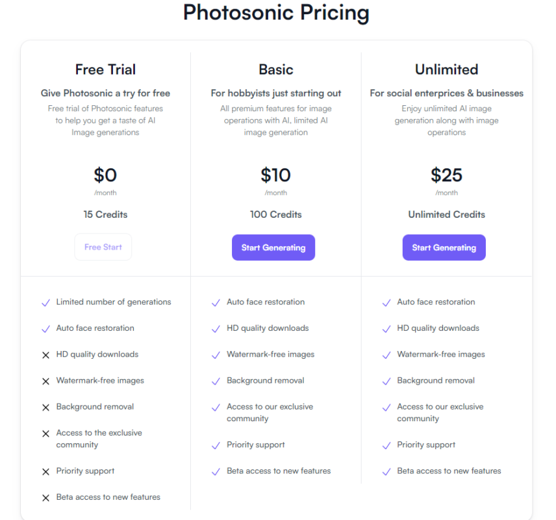The width and height of the screenshot is (556, 520).
Task: Select the Free Trial plan heading
Action: tap(105, 70)
